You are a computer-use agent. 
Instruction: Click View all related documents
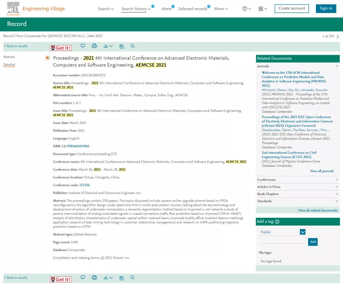click(318, 211)
